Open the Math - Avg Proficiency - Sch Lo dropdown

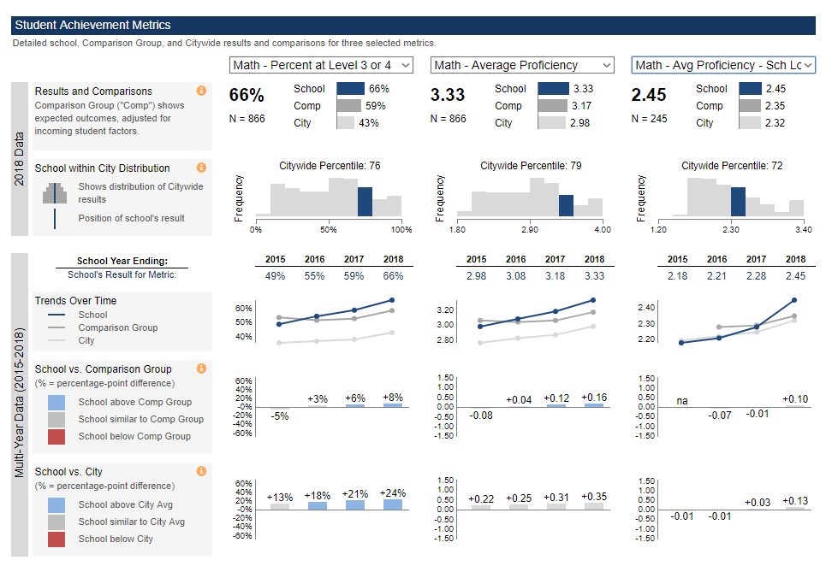[x=723, y=65]
